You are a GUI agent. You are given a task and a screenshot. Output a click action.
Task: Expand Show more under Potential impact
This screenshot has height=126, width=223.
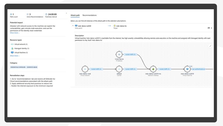15,33
